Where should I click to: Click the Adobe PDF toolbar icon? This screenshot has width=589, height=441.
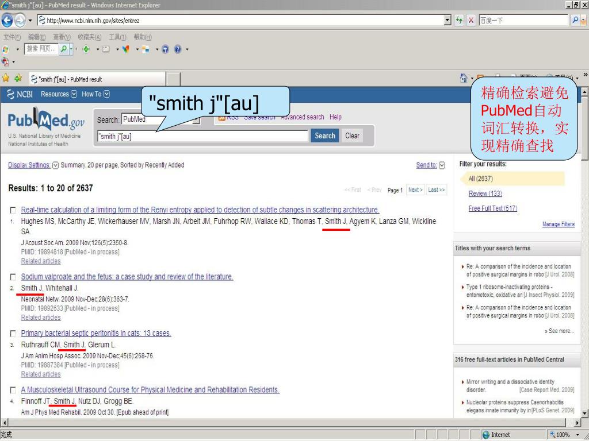pos(5,61)
